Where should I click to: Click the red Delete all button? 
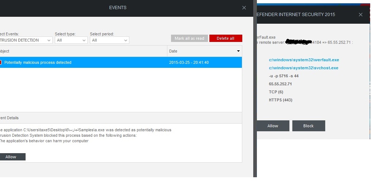pos(225,38)
